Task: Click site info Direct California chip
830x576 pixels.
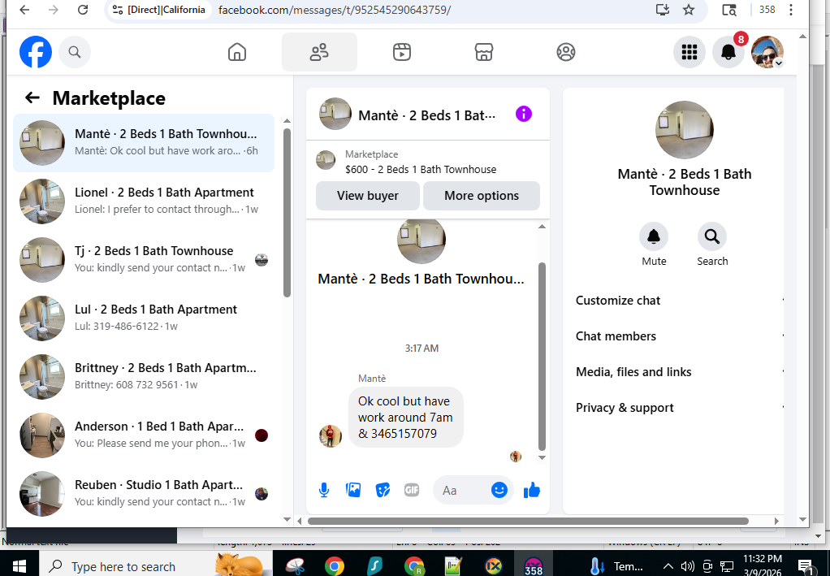Action: [159, 10]
